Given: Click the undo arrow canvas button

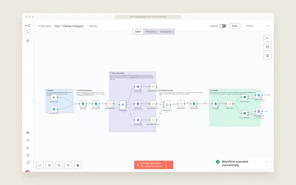Looking at the screenshot, I should [x=68, y=166].
